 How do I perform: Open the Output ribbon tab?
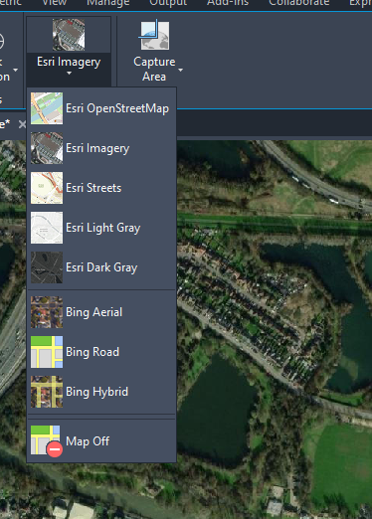[168, 3]
